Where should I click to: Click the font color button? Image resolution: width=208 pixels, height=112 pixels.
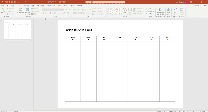pos(68,13)
